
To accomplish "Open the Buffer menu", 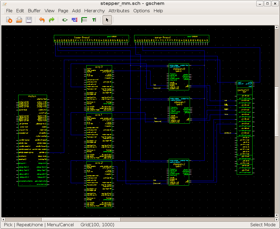I will [x=34, y=11].
